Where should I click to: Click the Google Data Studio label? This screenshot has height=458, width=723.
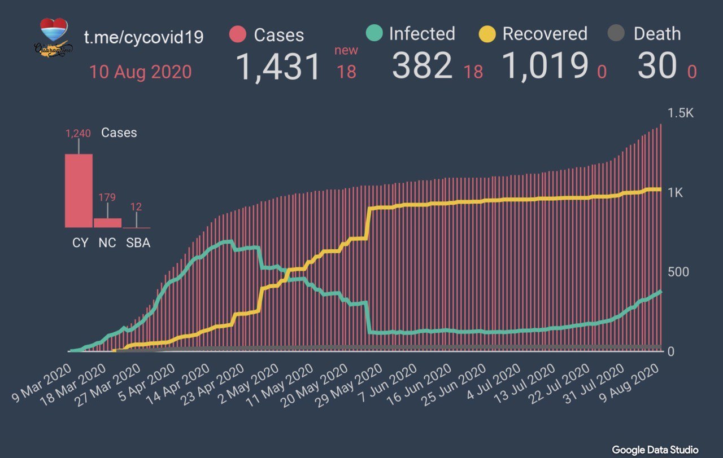pyautogui.click(x=655, y=450)
